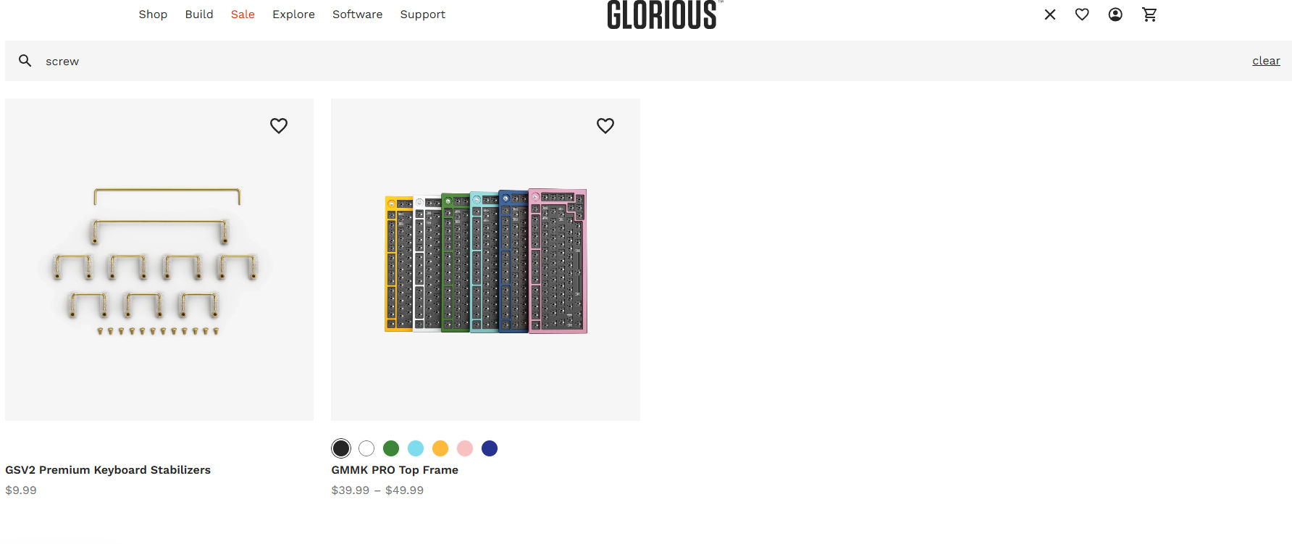Add GSV2 Stabilizers to wishlist
The height and width of the screenshot is (544, 1292).
(279, 126)
